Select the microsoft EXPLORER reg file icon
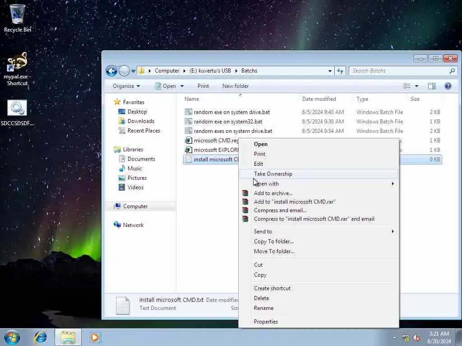The width and height of the screenshot is (462, 346). click(188, 150)
